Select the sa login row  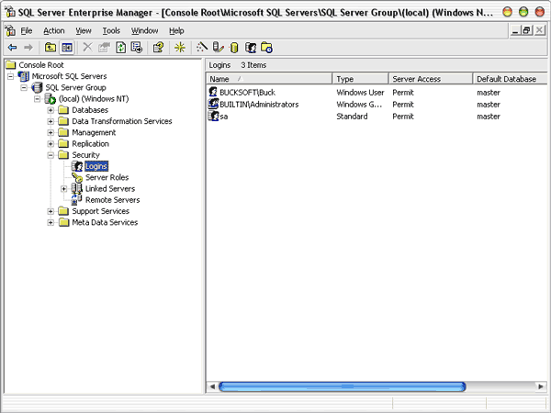pyautogui.click(x=224, y=117)
